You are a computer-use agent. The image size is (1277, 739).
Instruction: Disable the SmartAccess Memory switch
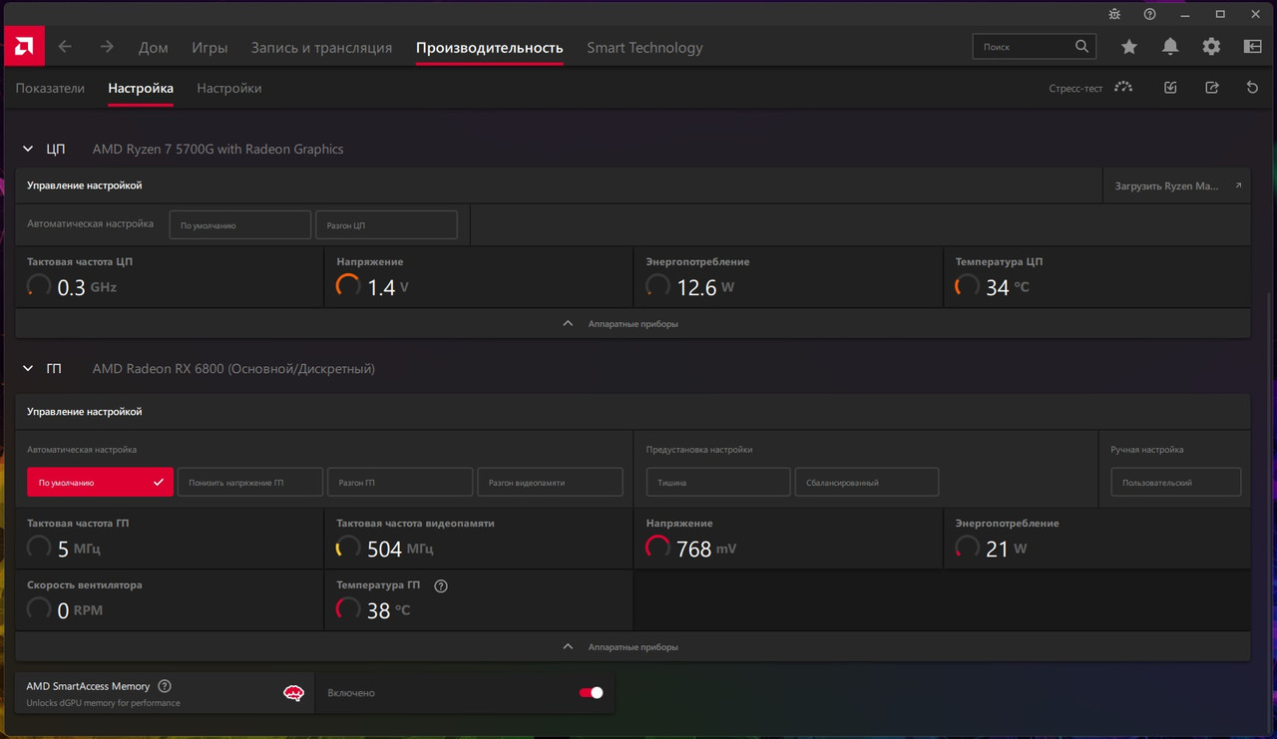pos(591,692)
